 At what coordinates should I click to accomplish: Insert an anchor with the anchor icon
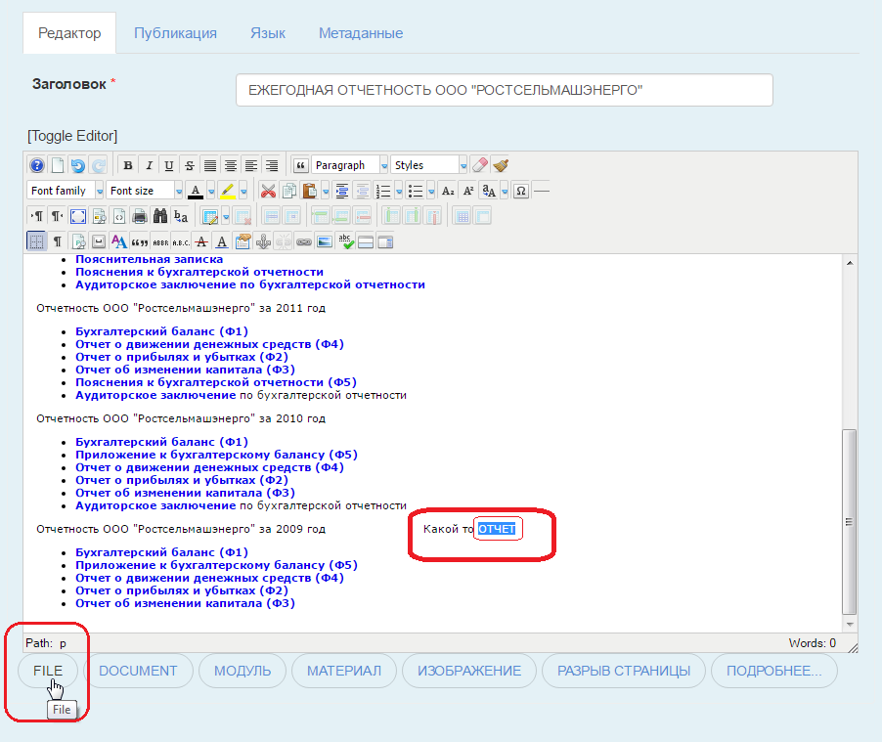(x=263, y=242)
